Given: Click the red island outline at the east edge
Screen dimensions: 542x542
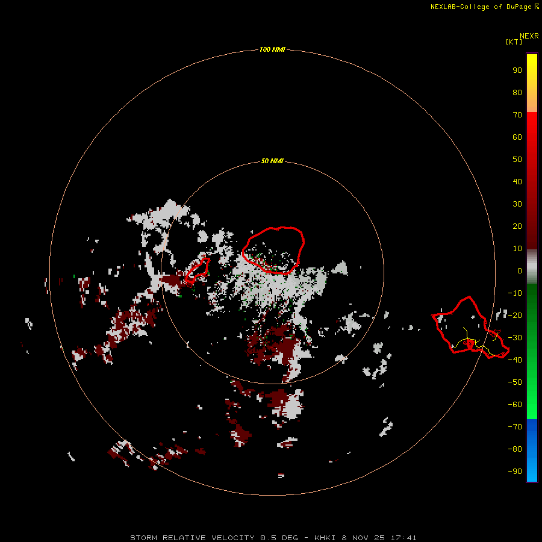Looking at the screenshot, I should tap(470, 328).
